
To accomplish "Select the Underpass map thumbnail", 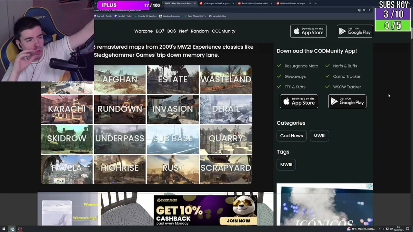I will pos(120,139).
